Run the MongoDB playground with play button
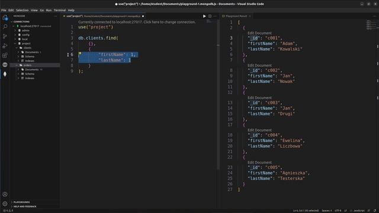 pos(204,16)
